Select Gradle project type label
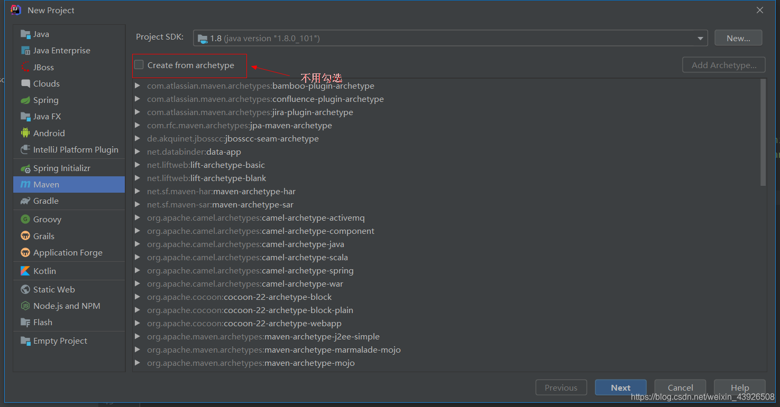The width and height of the screenshot is (780, 407). (x=46, y=201)
